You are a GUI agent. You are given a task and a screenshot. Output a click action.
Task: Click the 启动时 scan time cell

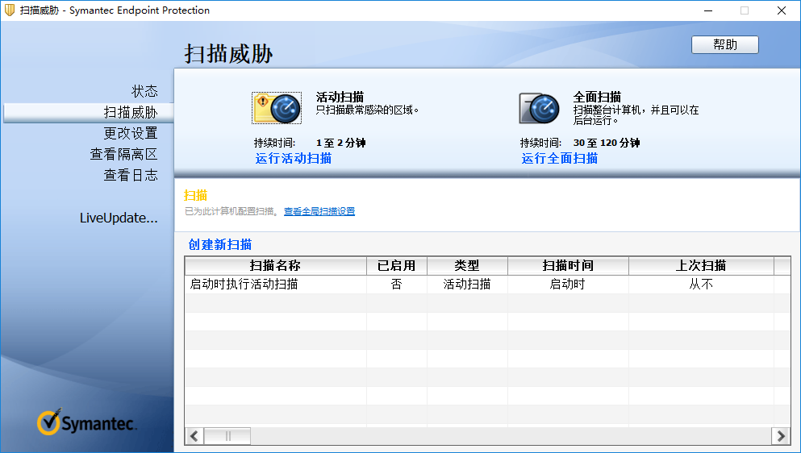click(x=568, y=285)
